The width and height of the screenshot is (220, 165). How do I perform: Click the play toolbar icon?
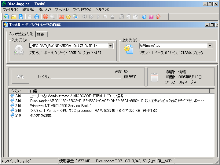click(x=98, y=17)
